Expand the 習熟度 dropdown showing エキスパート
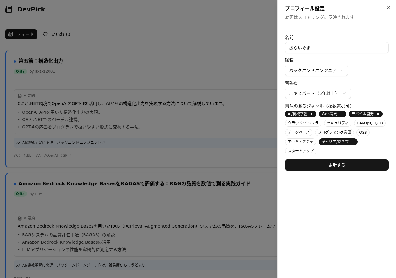 [317, 93]
